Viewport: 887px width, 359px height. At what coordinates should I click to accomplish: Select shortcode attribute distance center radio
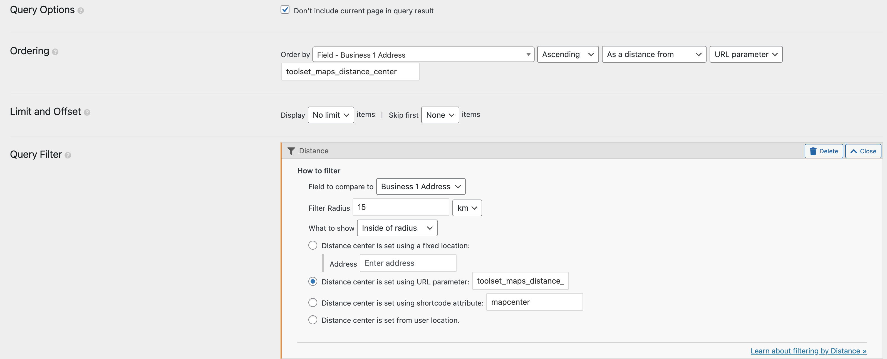tap(313, 303)
